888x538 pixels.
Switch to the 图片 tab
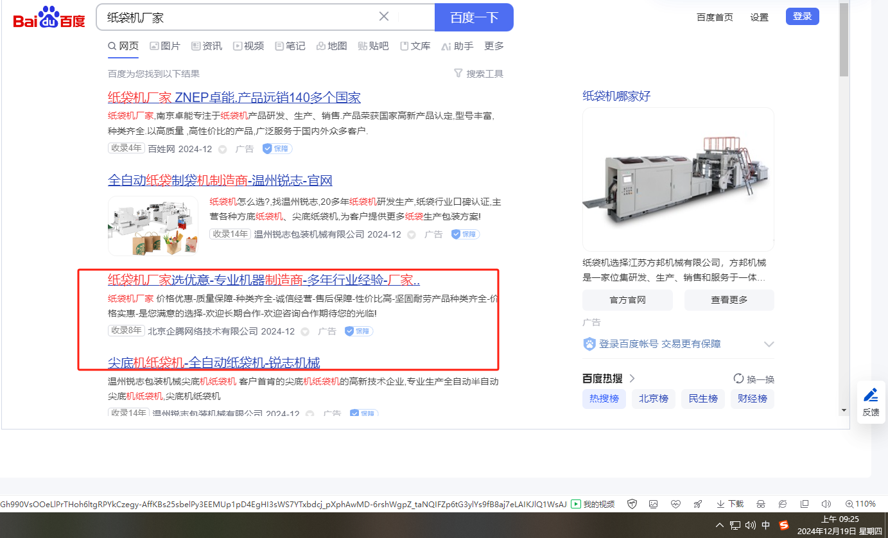(x=165, y=46)
